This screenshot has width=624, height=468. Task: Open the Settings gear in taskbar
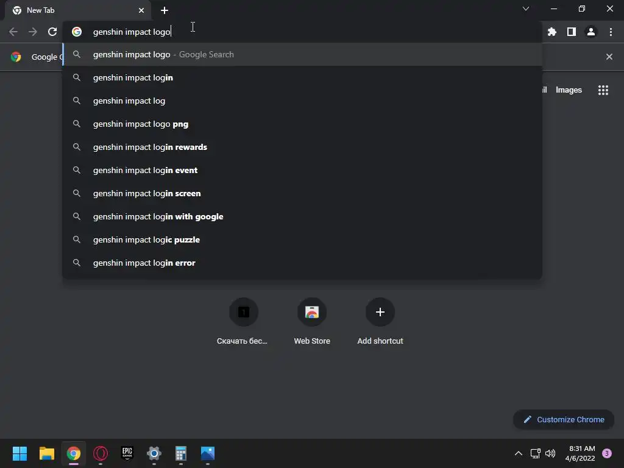[154, 453]
